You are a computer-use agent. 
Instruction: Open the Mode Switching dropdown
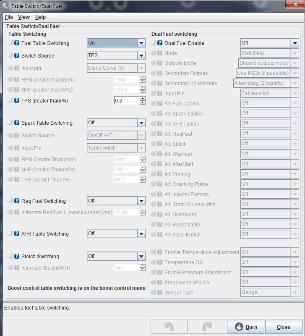[270, 53]
